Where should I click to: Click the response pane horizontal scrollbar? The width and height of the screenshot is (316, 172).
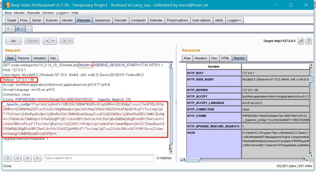point(244,160)
